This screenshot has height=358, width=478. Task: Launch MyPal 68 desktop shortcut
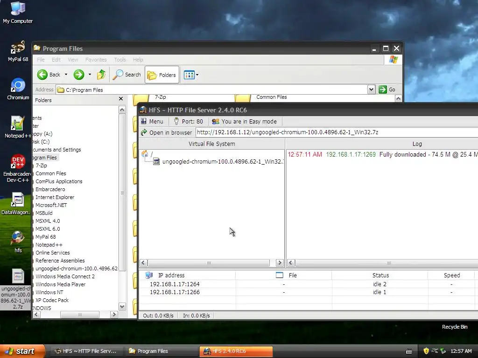tap(18, 51)
